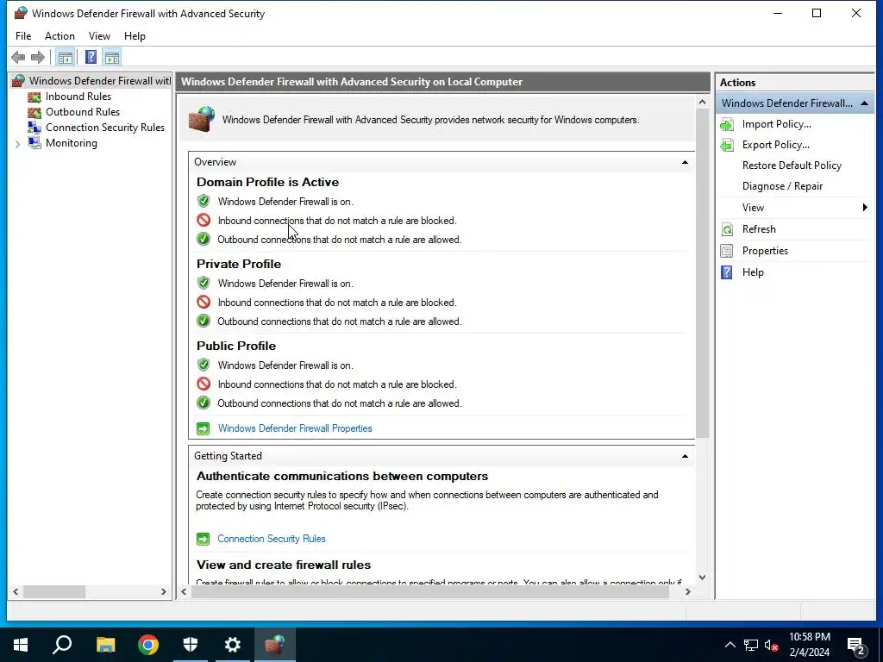The image size is (883, 662).
Task: Open Windows Security shield in taskbar
Action: 191,645
